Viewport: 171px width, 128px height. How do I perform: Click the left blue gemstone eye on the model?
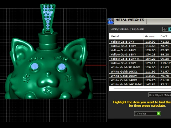(35, 66)
